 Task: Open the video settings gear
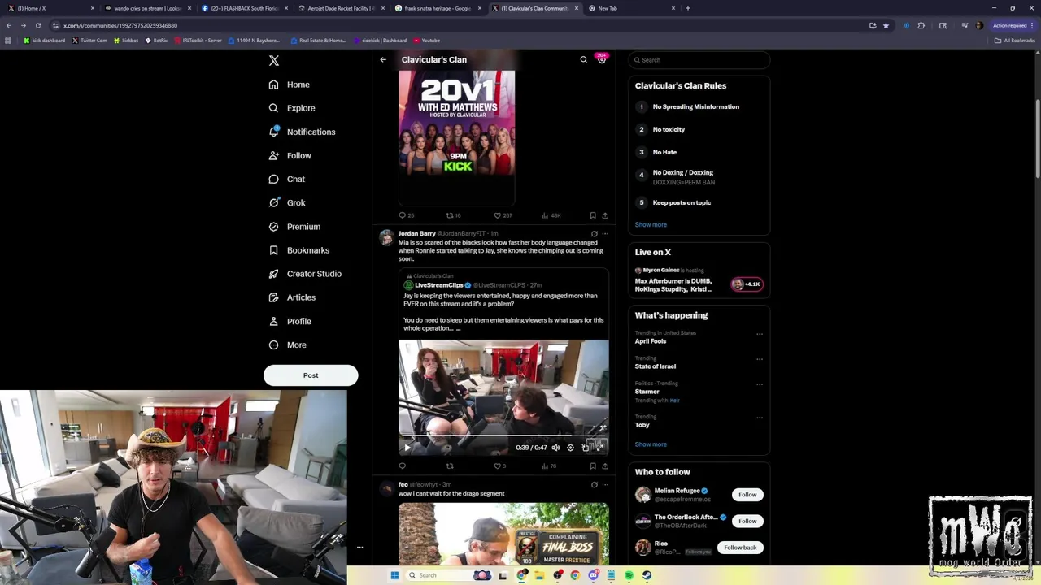pos(570,448)
